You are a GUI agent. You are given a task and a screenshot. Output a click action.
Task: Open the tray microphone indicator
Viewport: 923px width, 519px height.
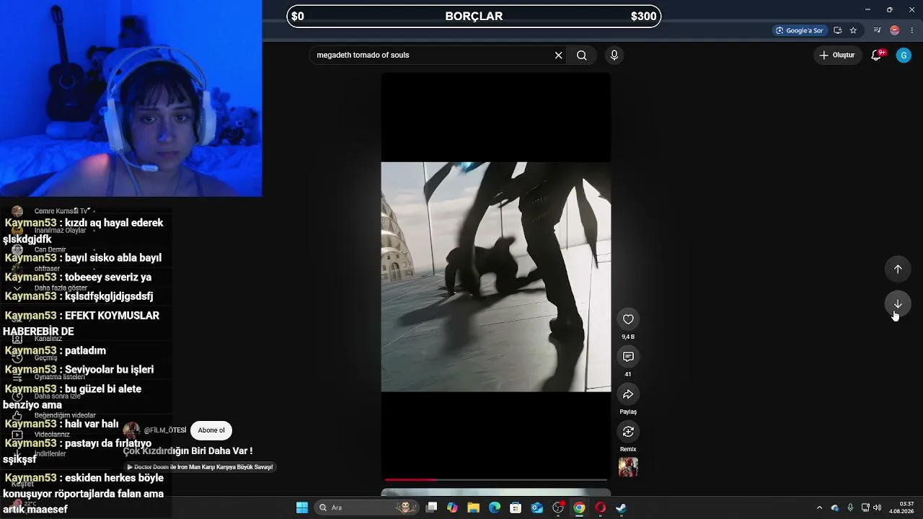tap(850, 507)
